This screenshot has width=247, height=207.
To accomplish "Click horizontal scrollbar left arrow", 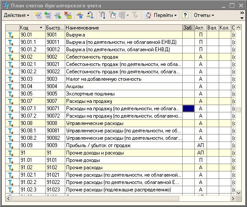I will 8,198.
